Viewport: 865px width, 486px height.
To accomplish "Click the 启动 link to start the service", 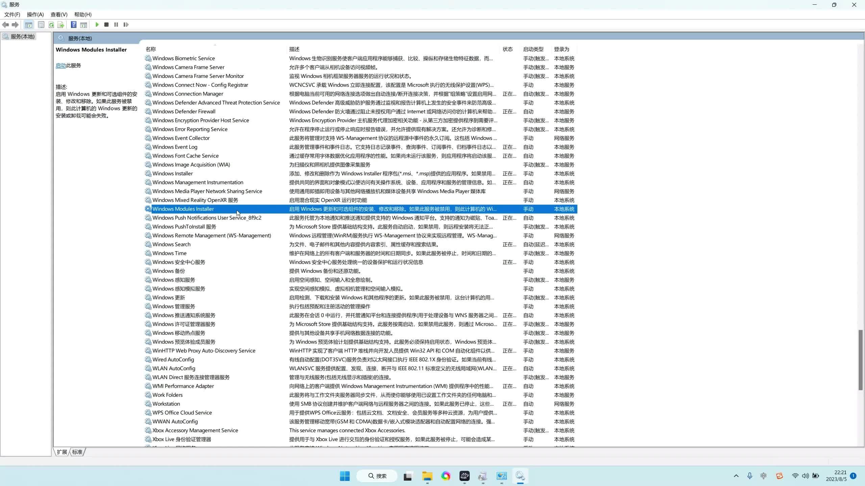I will 61,65.
